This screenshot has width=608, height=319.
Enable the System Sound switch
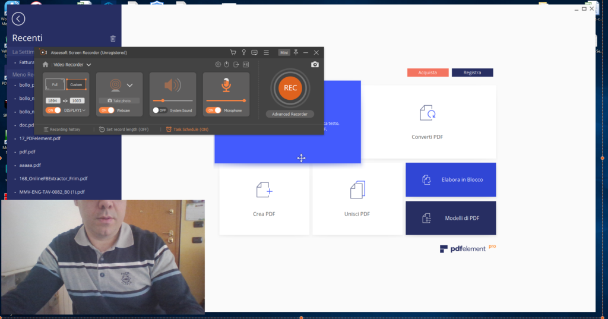[160, 110]
